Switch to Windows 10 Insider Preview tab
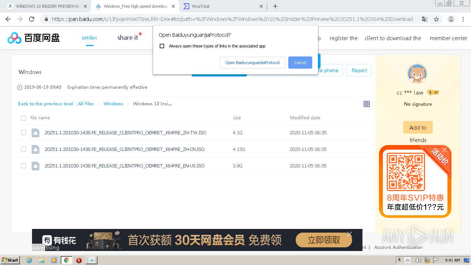 pos(47,6)
